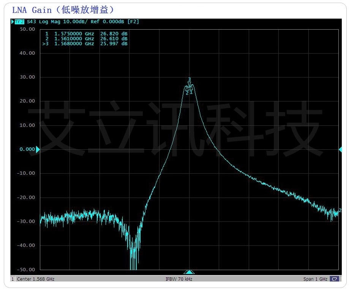The width and height of the screenshot is (349, 291).
Task: Click the [F2] indicator in trace header
Action: [133, 22]
